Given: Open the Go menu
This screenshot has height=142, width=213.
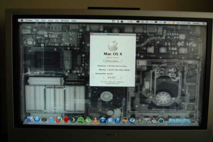Looking at the screenshot, I should pos(57,21).
